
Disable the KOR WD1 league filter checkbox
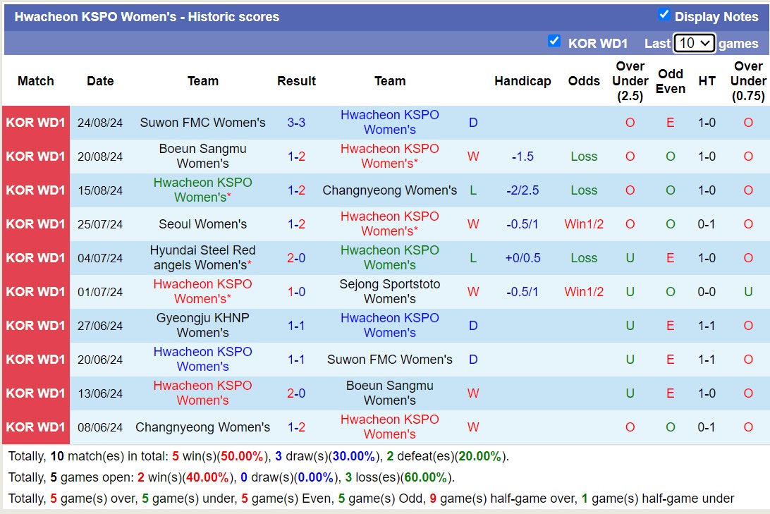pos(554,42)
